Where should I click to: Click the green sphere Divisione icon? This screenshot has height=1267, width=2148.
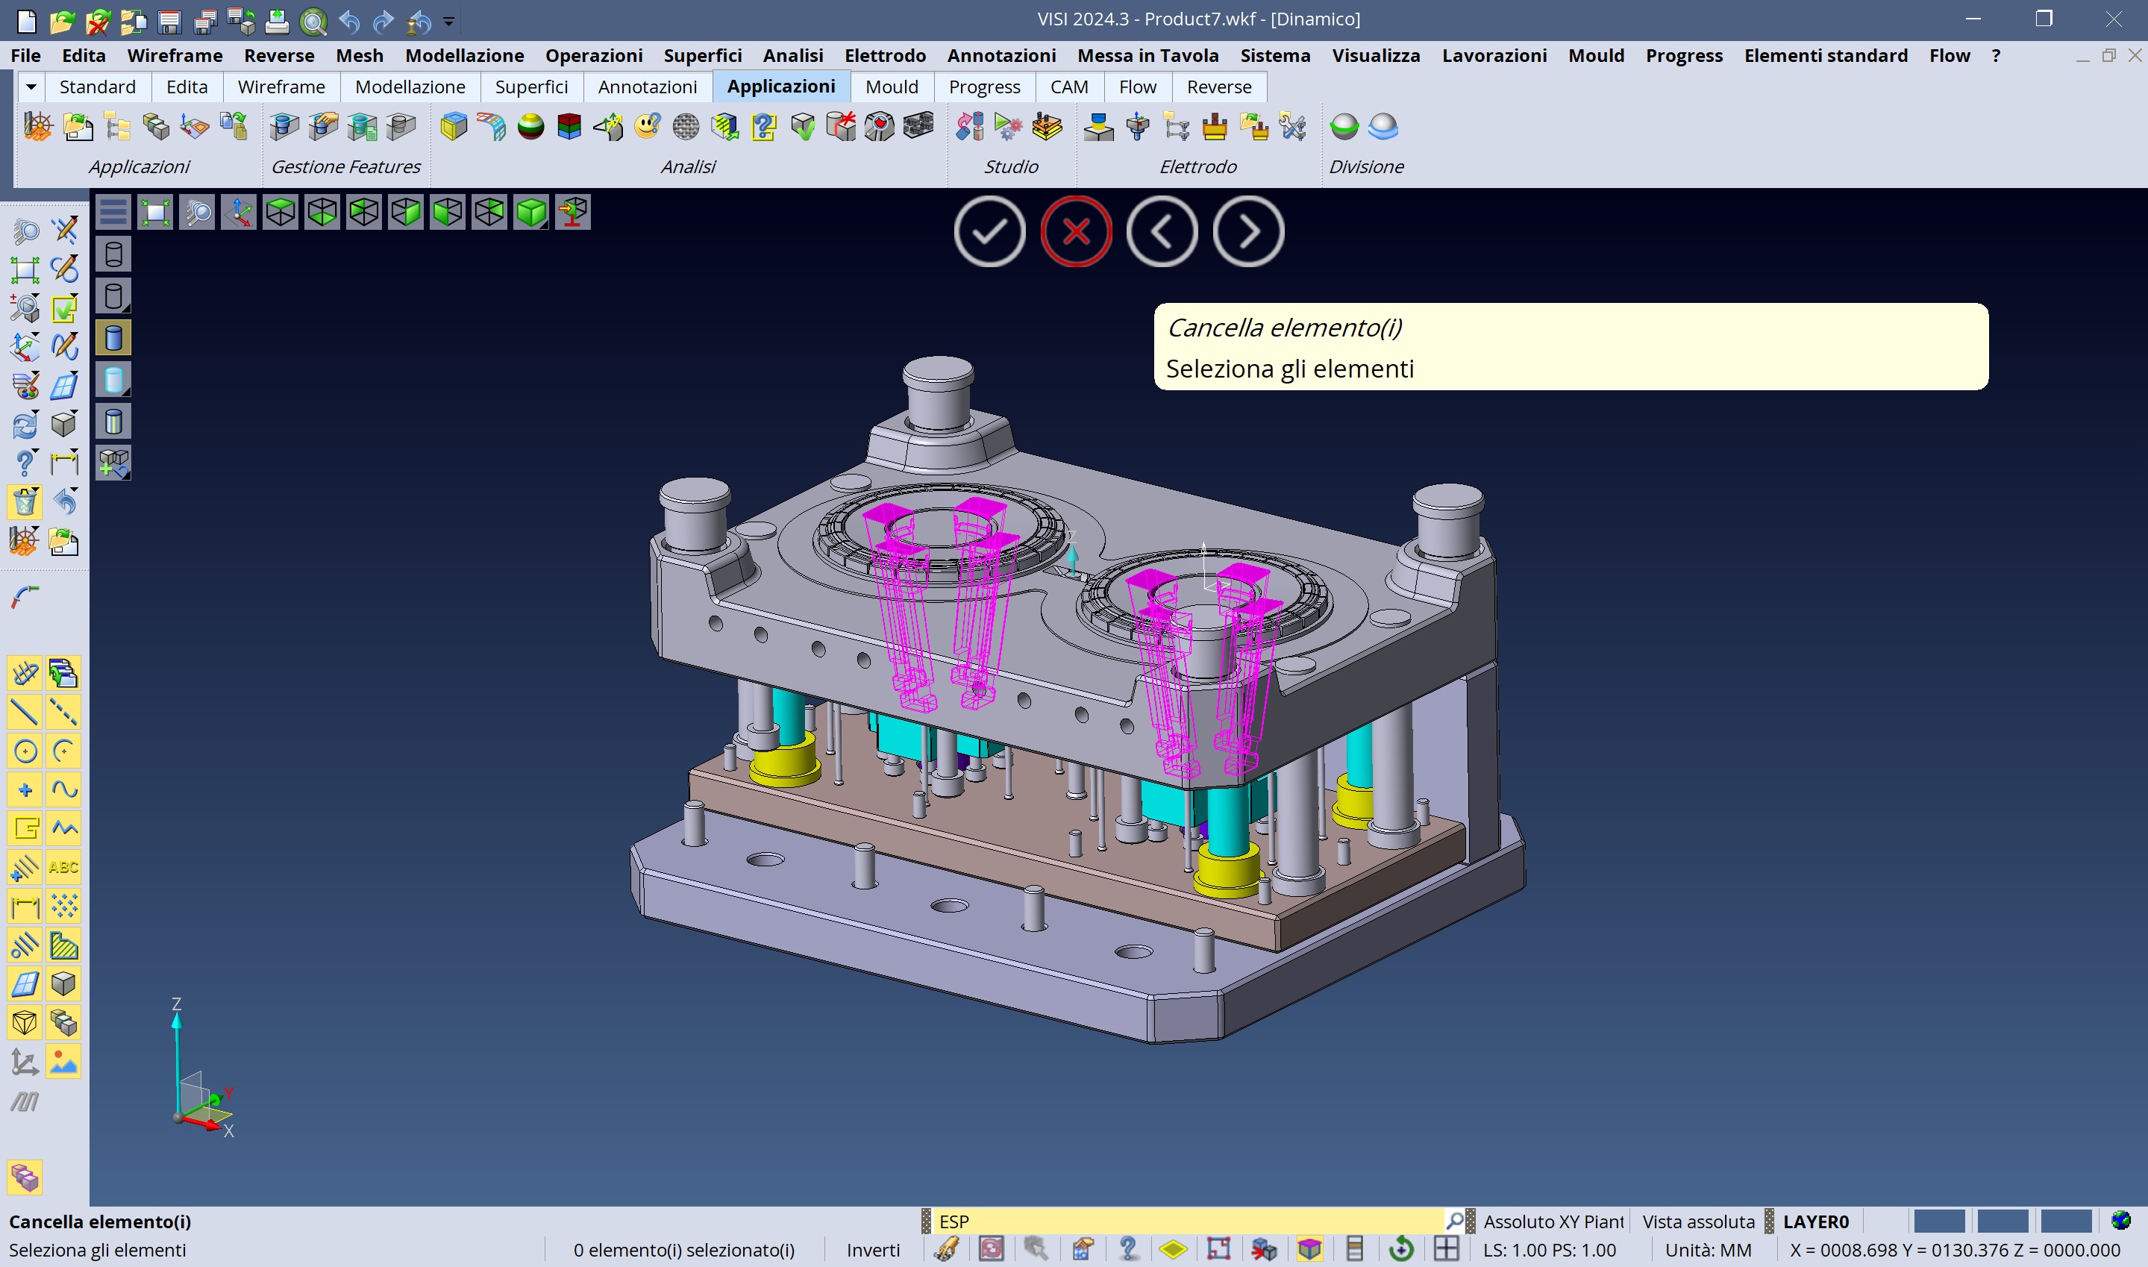1344,127
